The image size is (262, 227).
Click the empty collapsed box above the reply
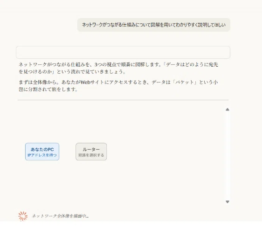[123, 52]
